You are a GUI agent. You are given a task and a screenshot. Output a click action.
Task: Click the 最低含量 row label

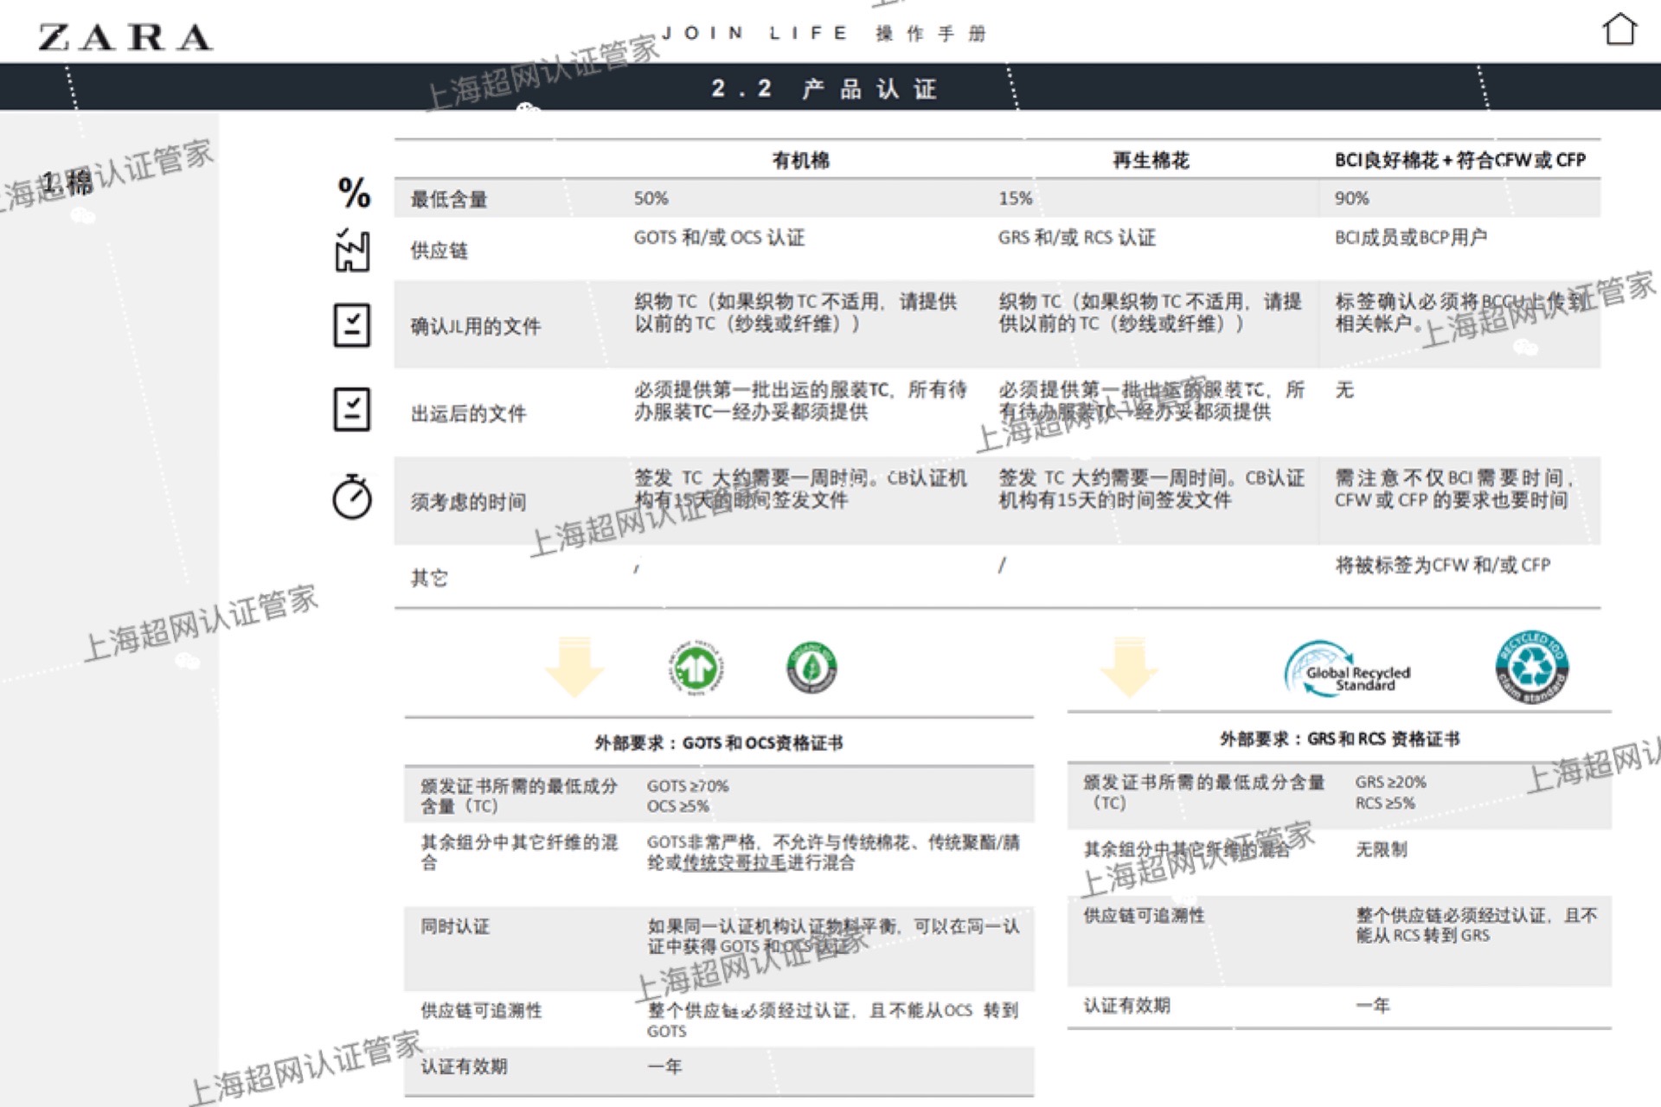[x=449, y=200]
